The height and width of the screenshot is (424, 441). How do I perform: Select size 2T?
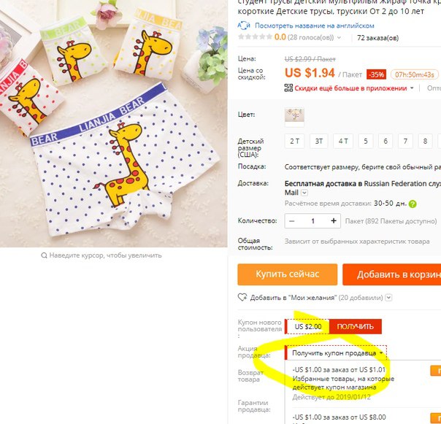pos(294,141)
